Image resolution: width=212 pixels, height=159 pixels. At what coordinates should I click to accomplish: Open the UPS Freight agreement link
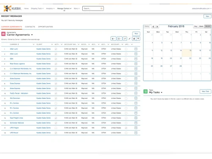tap(14, 128)
